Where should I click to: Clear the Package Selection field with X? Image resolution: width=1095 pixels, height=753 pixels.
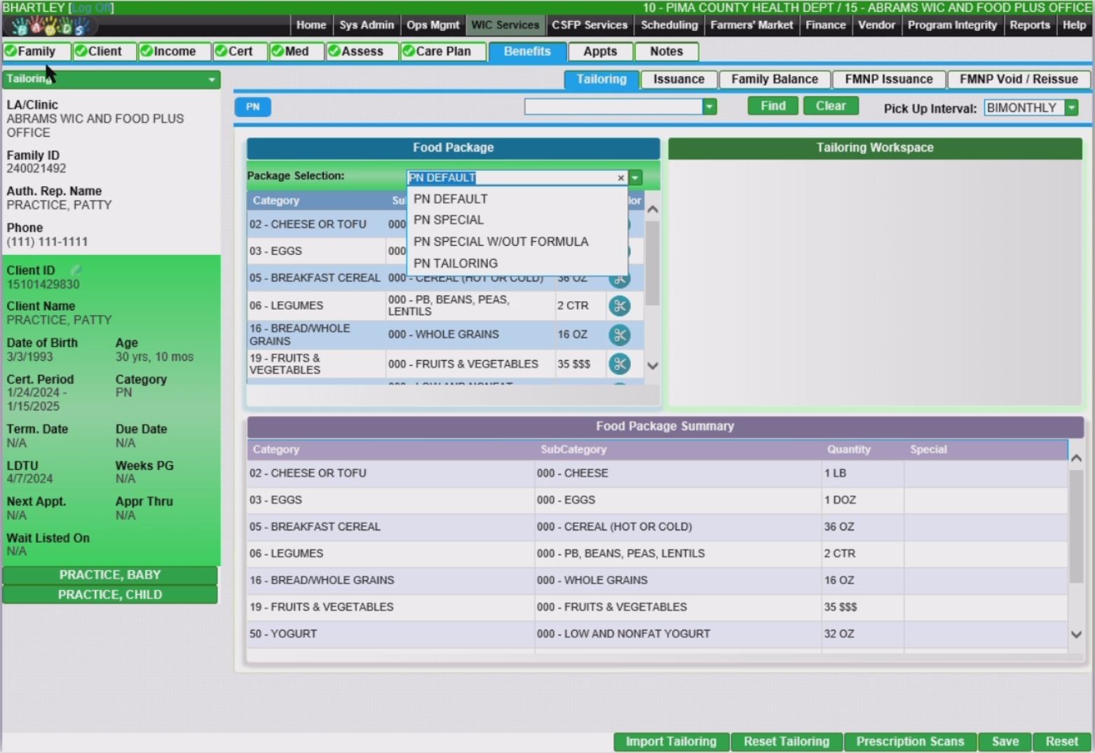pyautogui.click(x=620, y=178)
